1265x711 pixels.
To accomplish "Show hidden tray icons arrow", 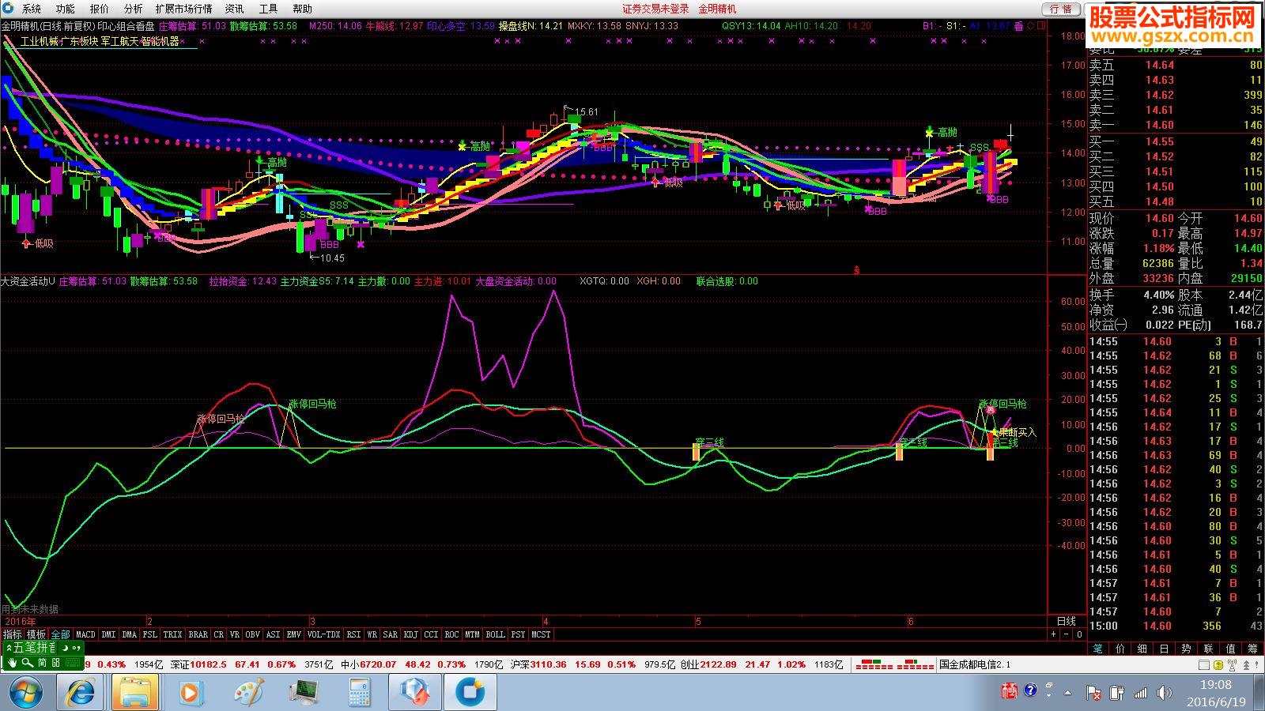I will pos(1069,693).
